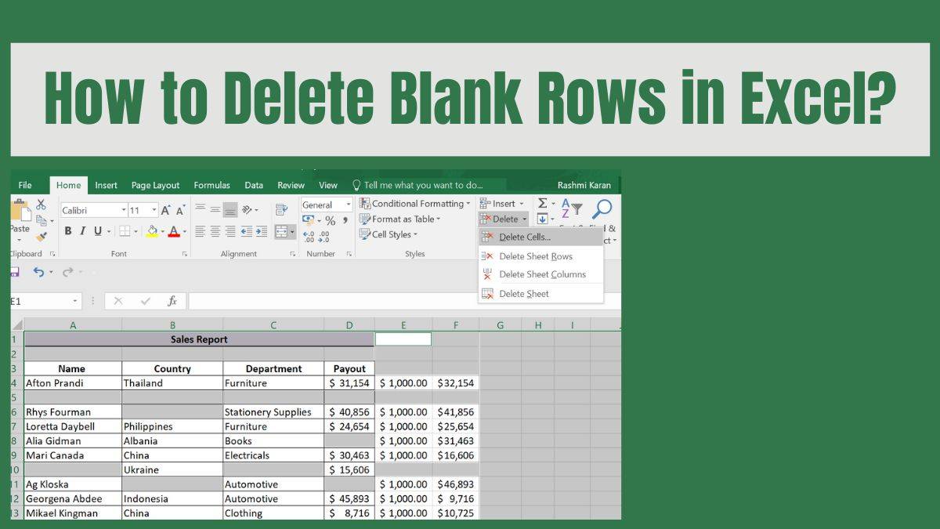Increase font size with the larger A
This screenshot has height=529, width=940.
click(165, 210)
